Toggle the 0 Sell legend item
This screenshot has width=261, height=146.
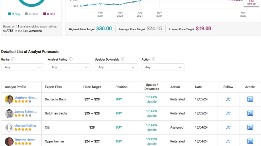49,14
